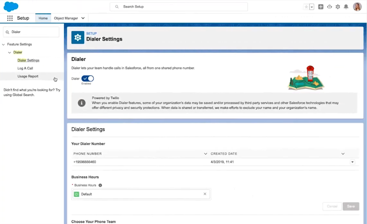Image resolution: width=367 pixels, height=224 pixels.
Task: Click the Save button
Action: click(x=351, y=206)
